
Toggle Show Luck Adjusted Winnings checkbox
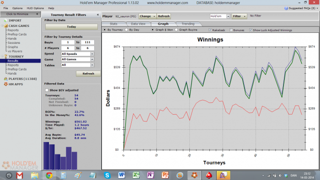click(251, 30)
